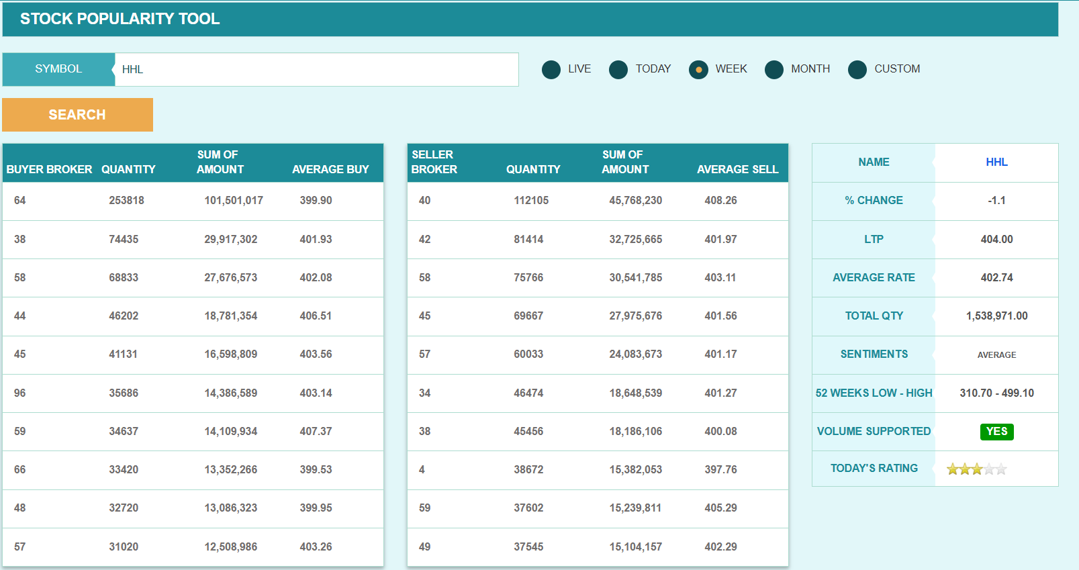Switch to the MONTH radio option
This screenshot has width=1079, height=570.
(x=774, y=70)
